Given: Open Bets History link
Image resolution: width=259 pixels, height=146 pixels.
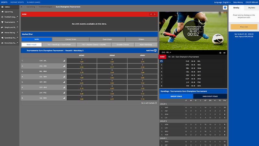Looking at the screenshot, I should pyautogui.click(x=238, y=2).
